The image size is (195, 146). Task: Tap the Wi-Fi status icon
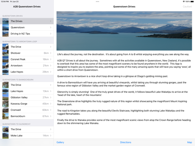[x=184, y=2]
